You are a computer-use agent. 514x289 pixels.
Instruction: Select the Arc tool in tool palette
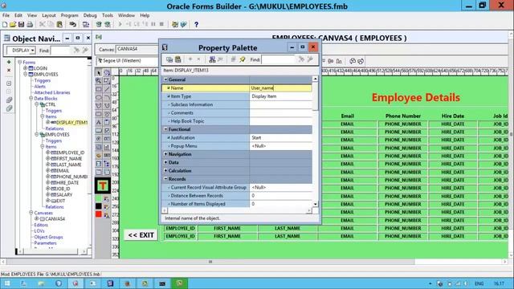(x=107, y=97)
